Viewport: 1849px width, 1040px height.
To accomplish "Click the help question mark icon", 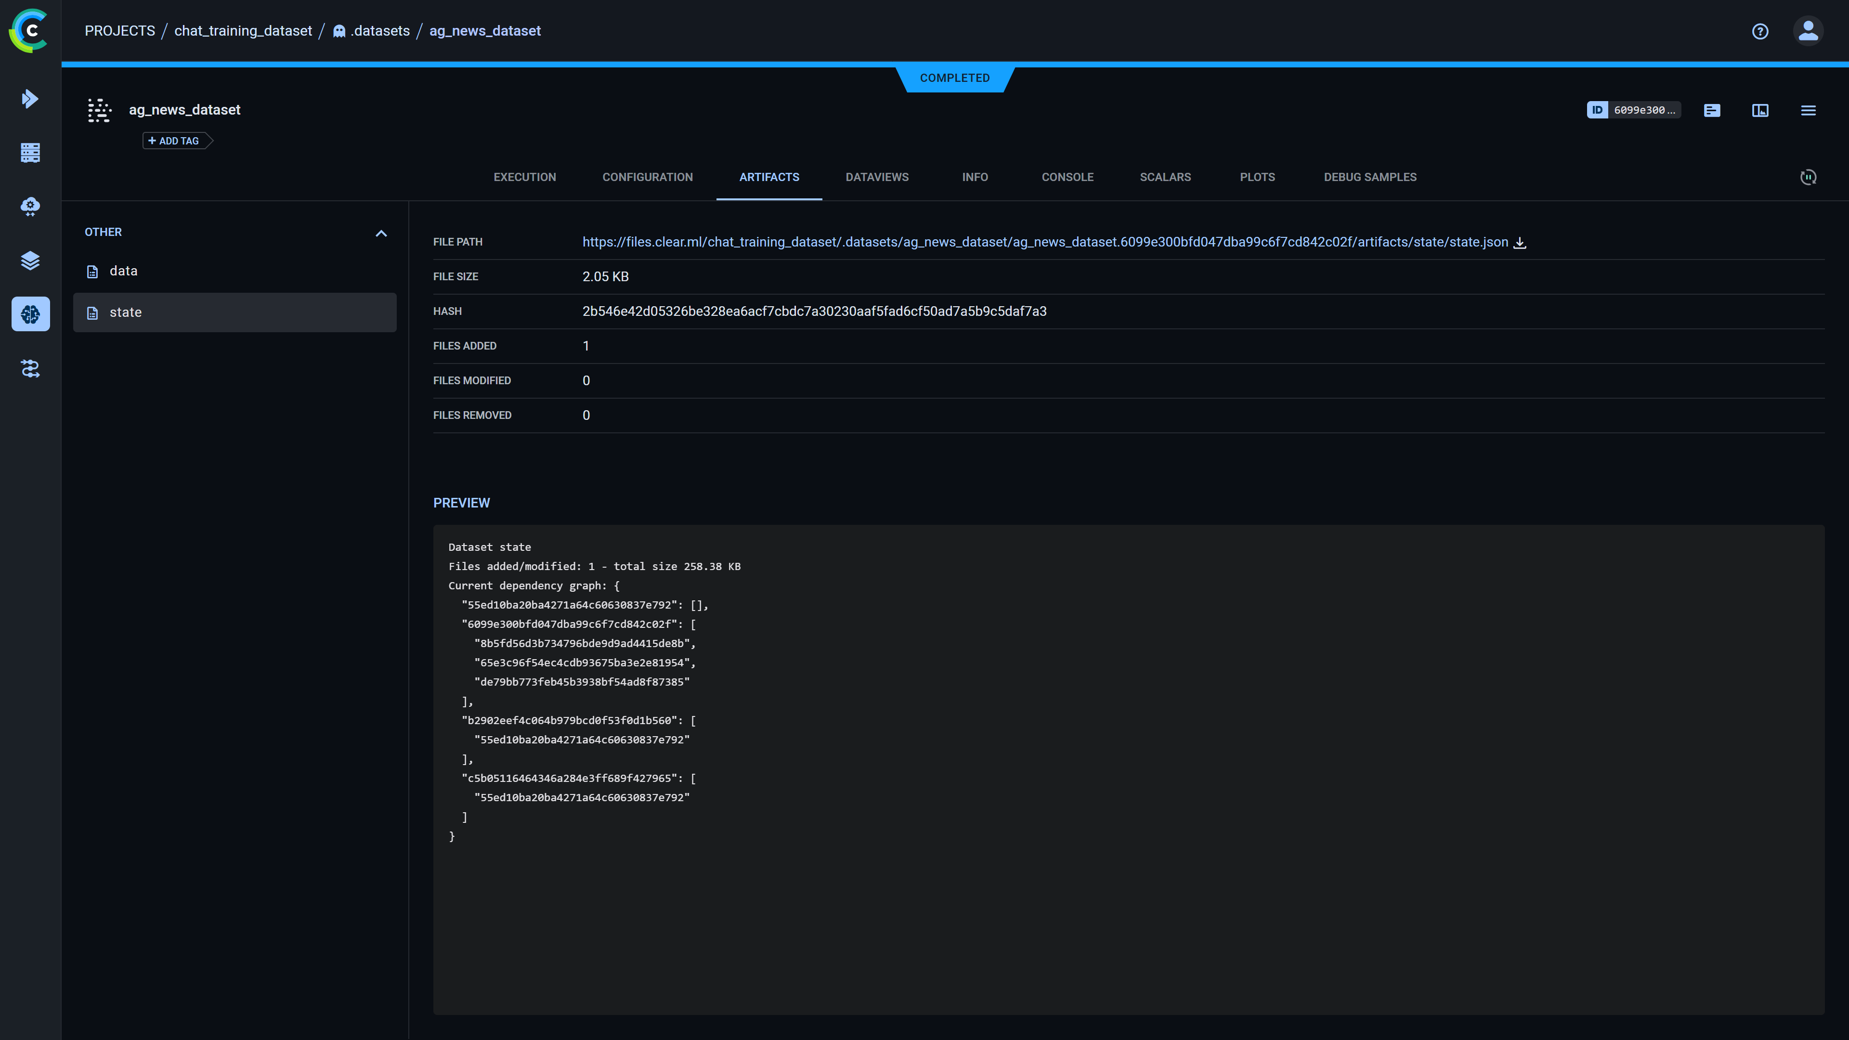I will 1760,31.
